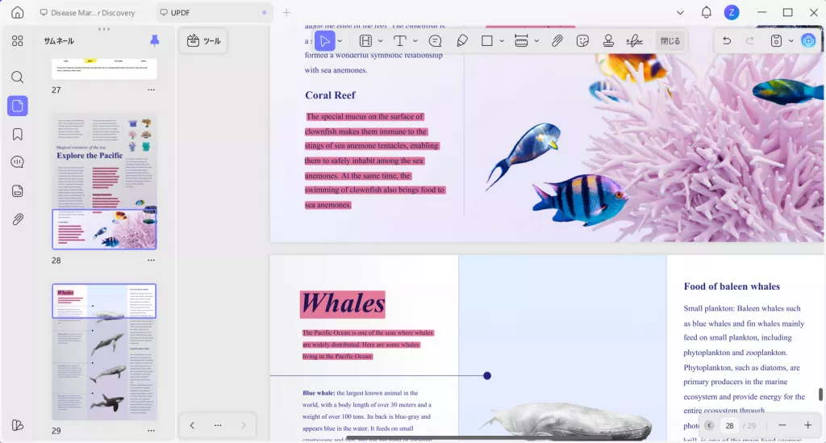The width and height of the screenshot is (826, 443).
Task: Click the thumbnail panel drag handle dots
Action: (104, 29)
